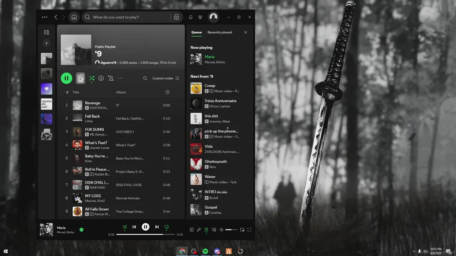Seek within the song progress bar
456x256 pixels.
pos(146,235)
